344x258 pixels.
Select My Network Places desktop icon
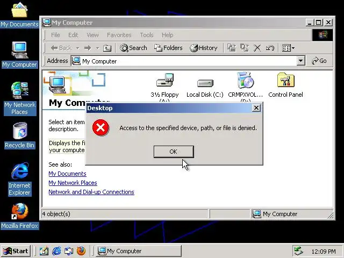(20, 98)
